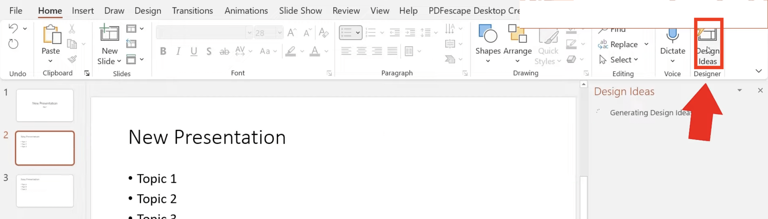The image size is (768, 219).
Task: Click the Undo arrow icon
Action: tap(13, 28)
